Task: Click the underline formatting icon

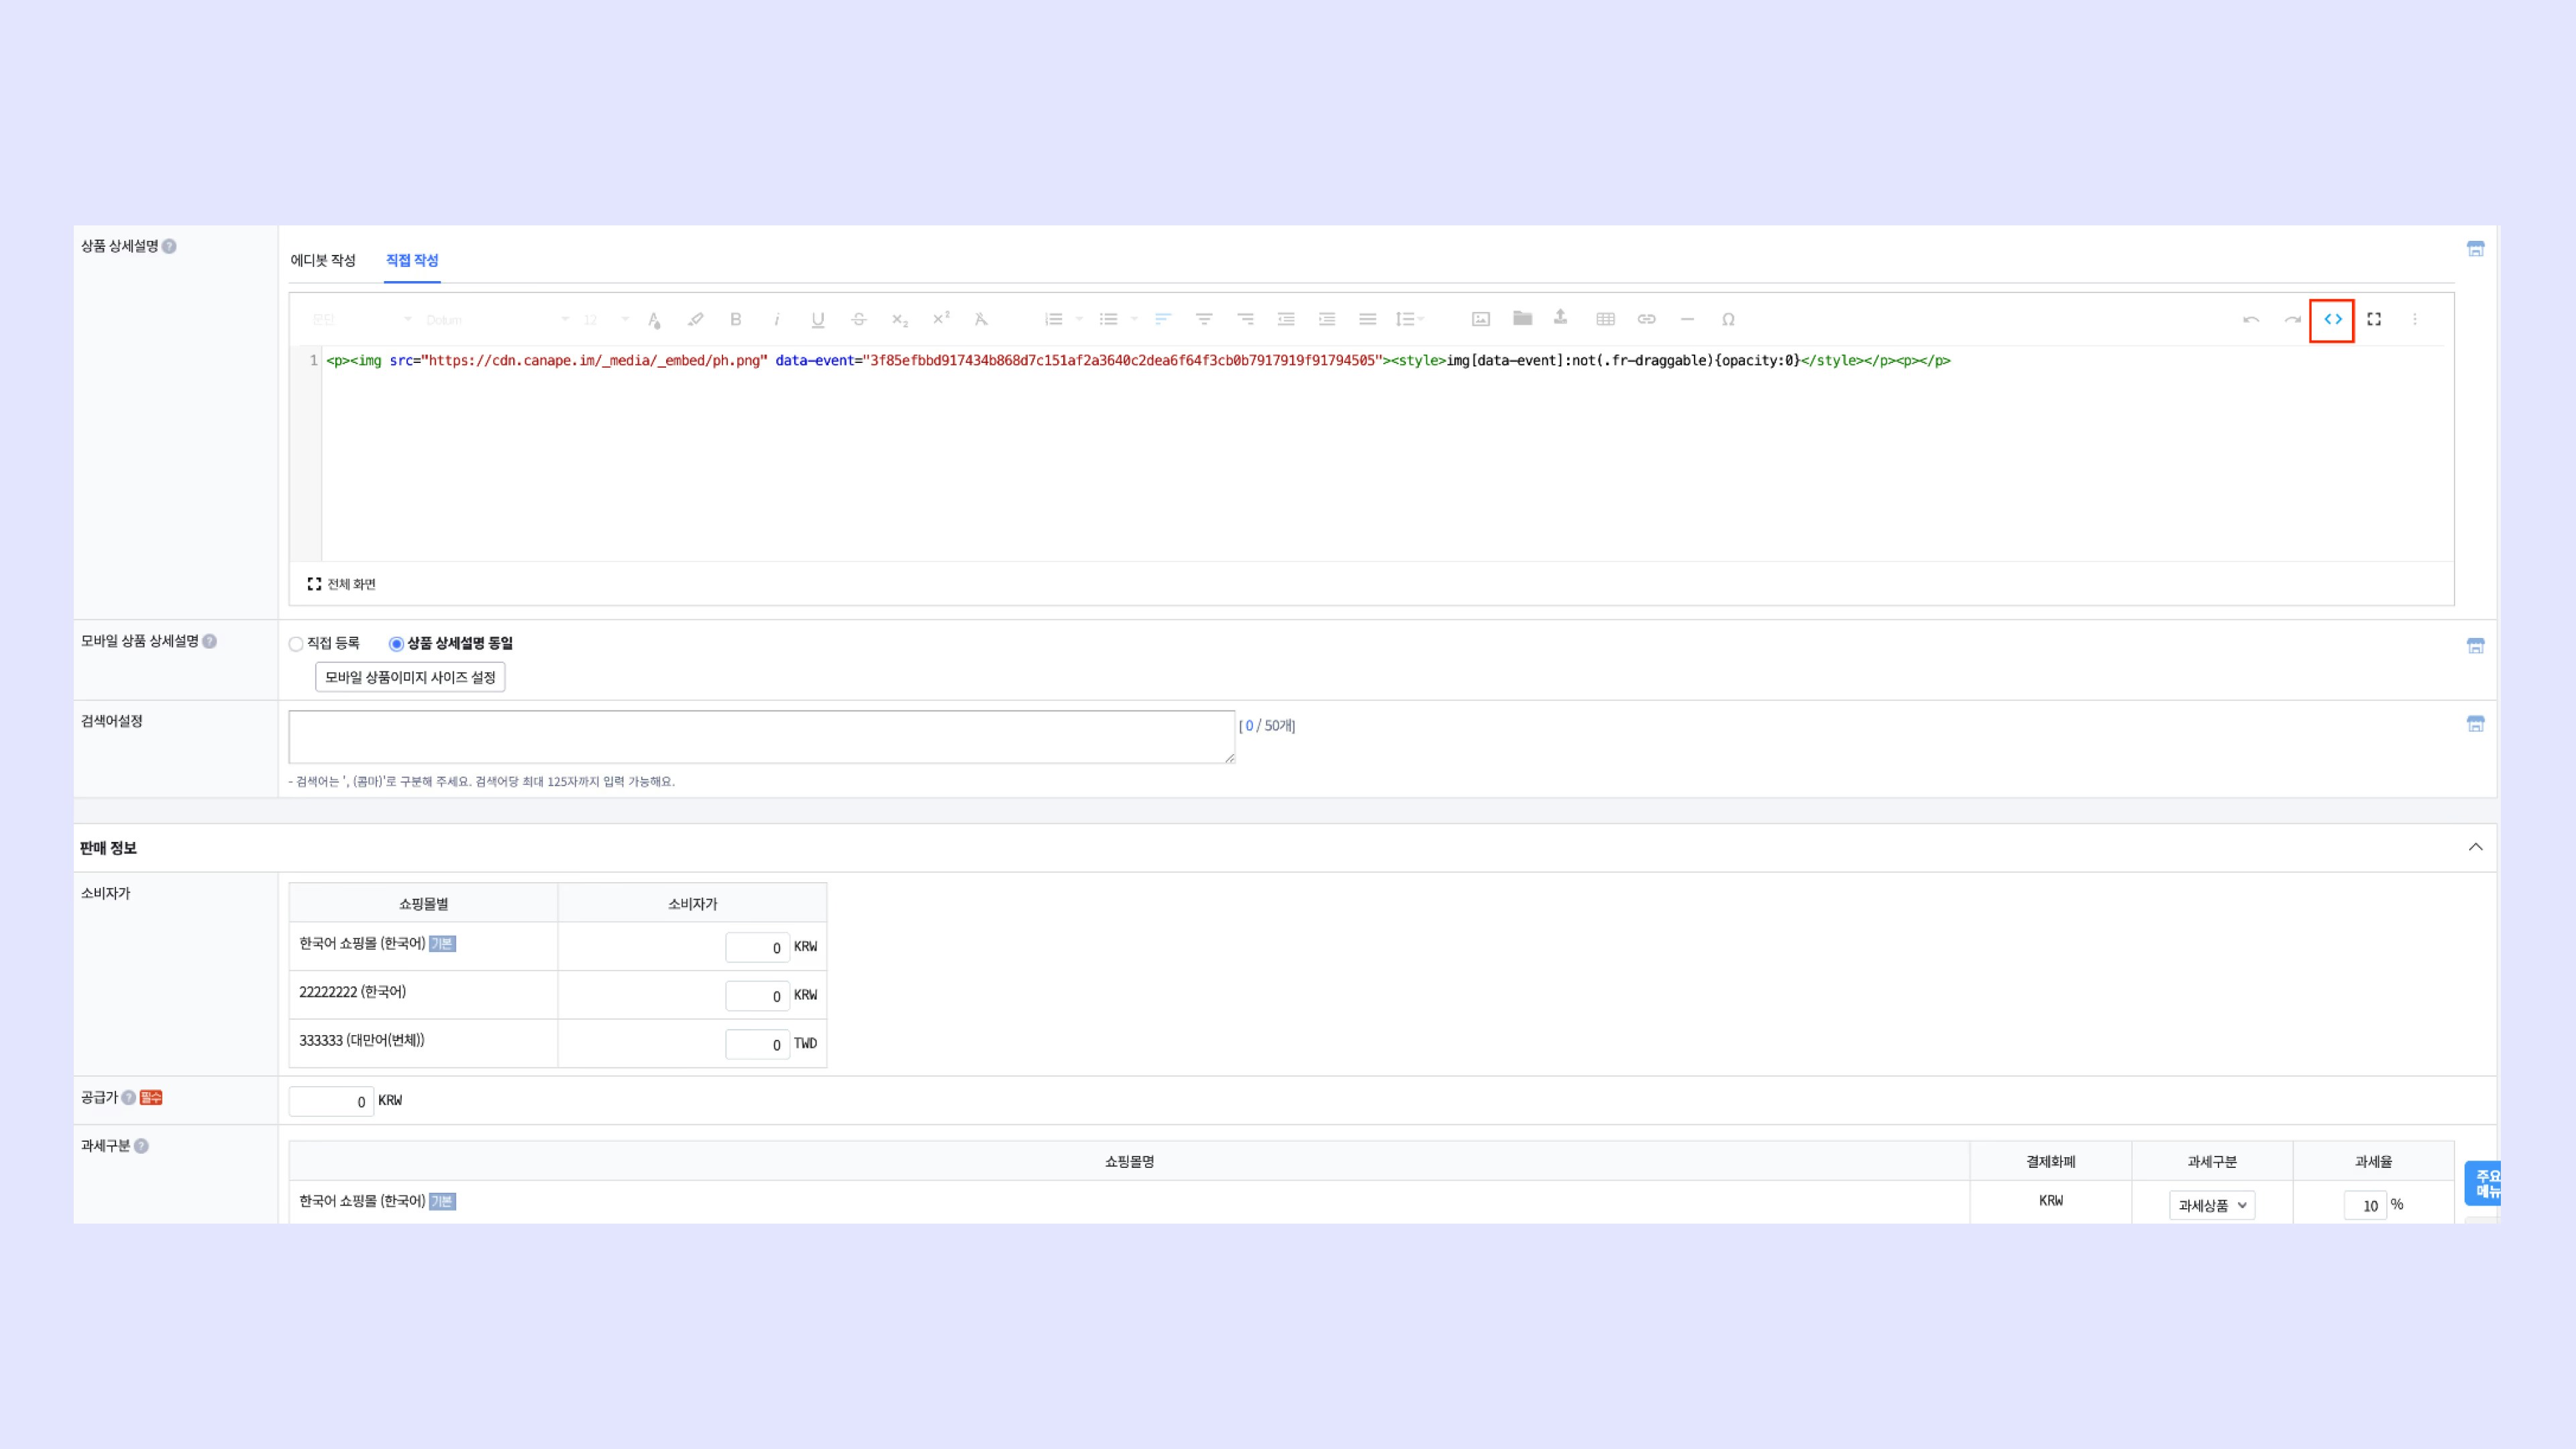Action: [x=817, y=320]
